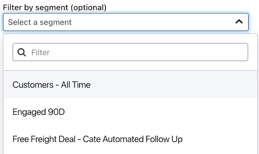Click the up-chevron in Select a segment
The width and height of the screenshot is (259, 154).
coord(239,22)
